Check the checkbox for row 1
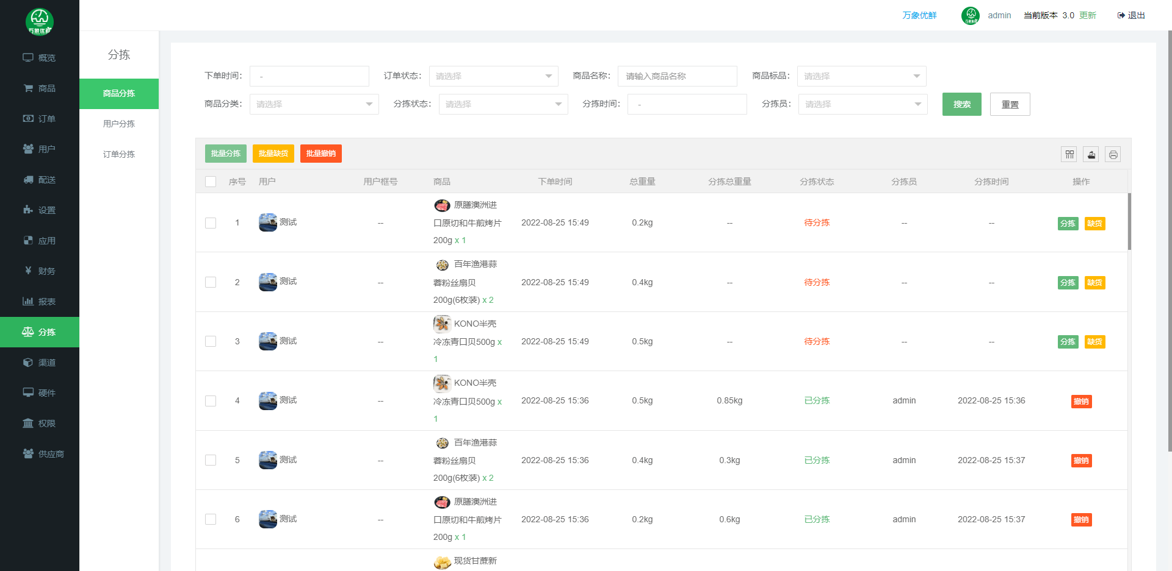This screenshot has height=571, width=1172. (211, 223)
